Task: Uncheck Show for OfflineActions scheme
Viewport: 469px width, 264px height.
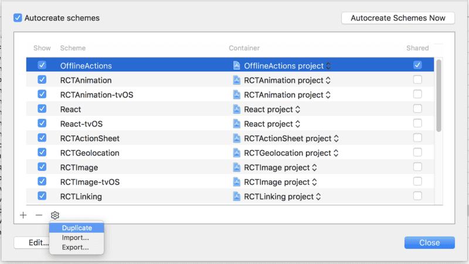Action: (42, 65)
